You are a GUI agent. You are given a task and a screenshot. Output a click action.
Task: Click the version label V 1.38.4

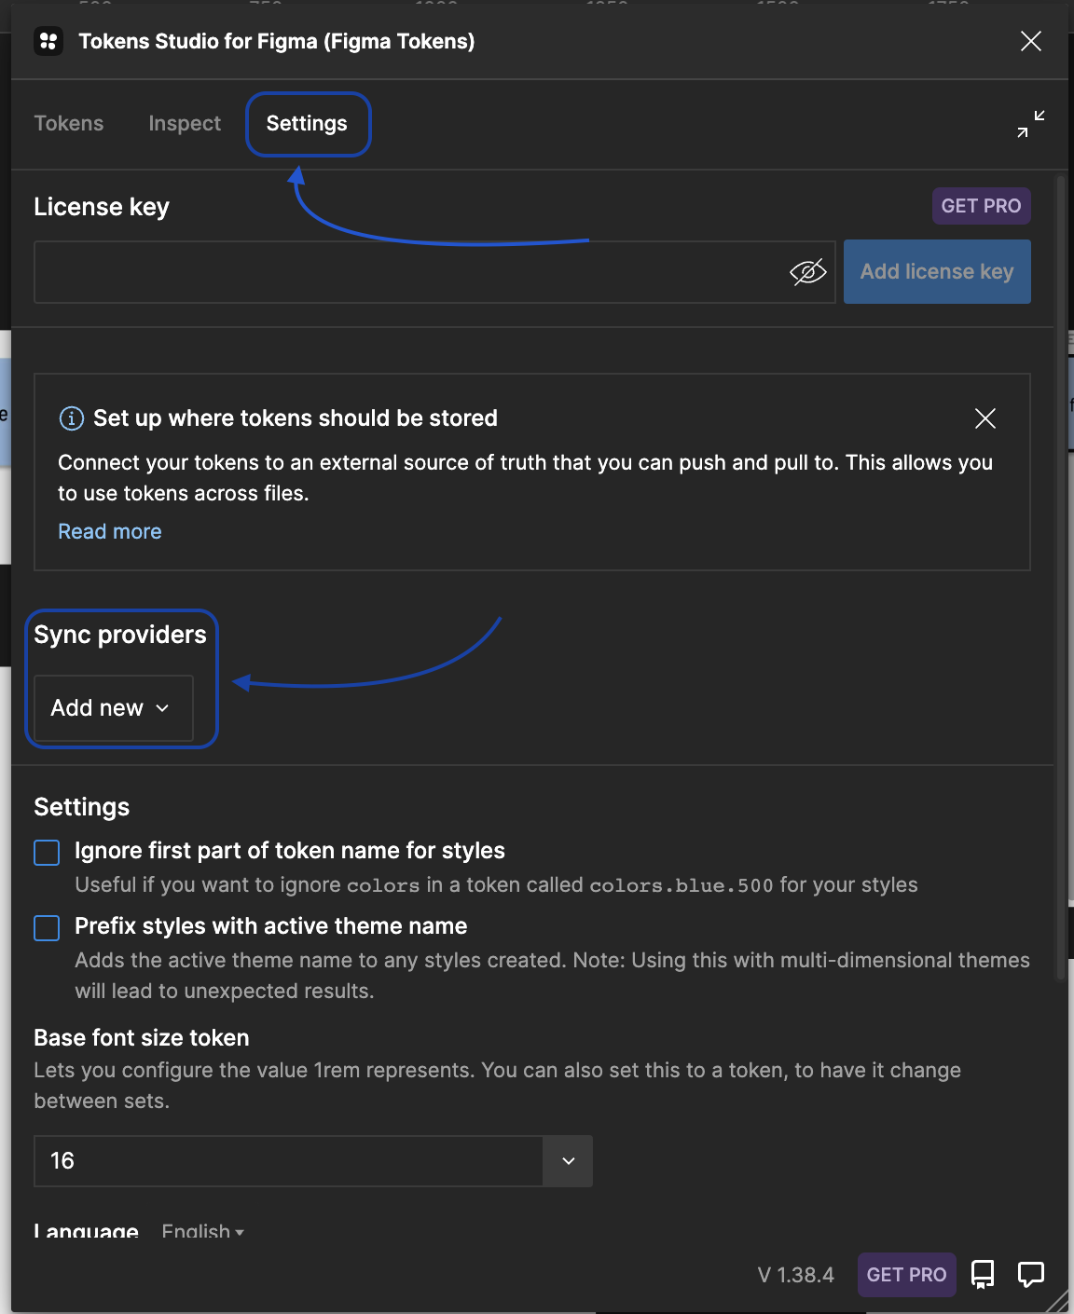796,1275
